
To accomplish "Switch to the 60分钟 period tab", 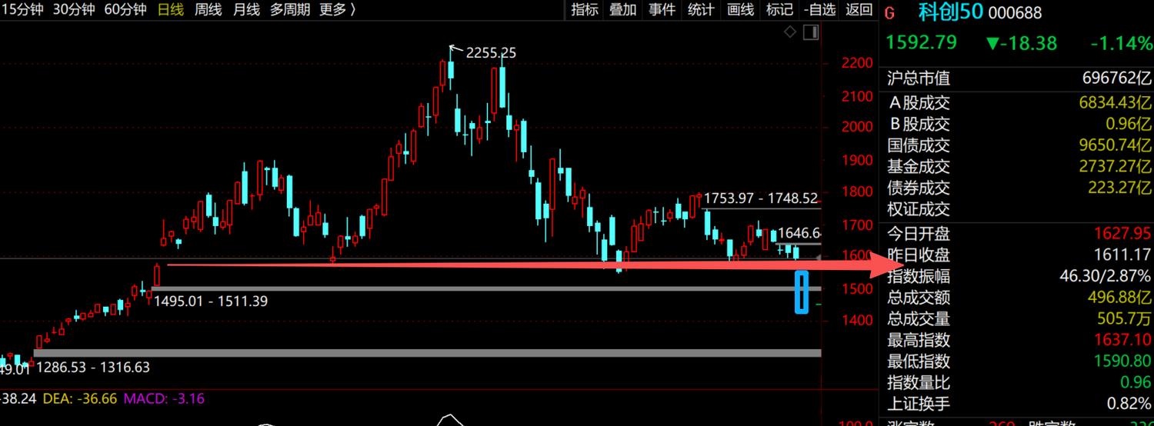I will click(x=125, y=9).
